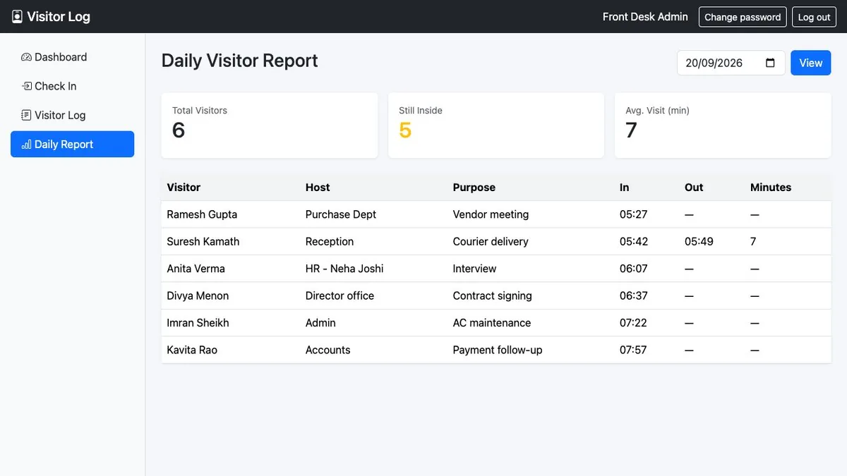The width and height of the screenshot is (847, 476).
Task: Click the Change password button
Action: (743, 17)
